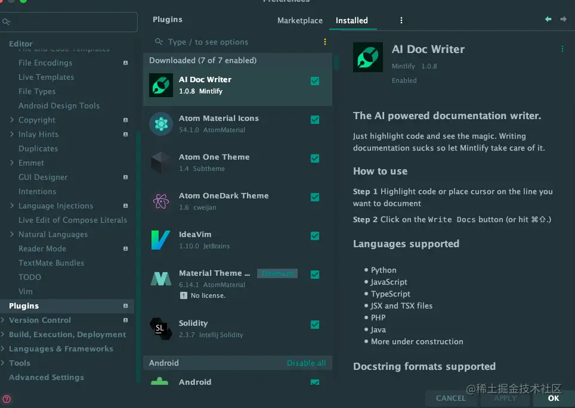Switch to Marketplace tab
The height and width of the screenshot is (408, 575).
coord(300,20)
